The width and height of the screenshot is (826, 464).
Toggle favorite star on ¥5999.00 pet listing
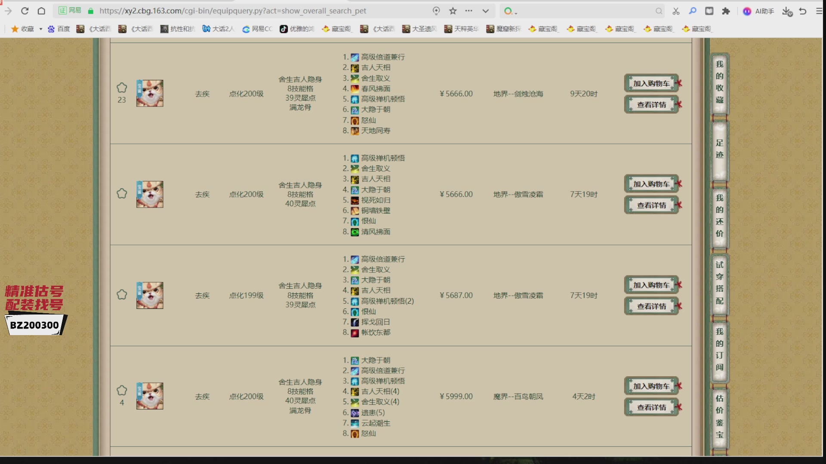tap(122, 390)
